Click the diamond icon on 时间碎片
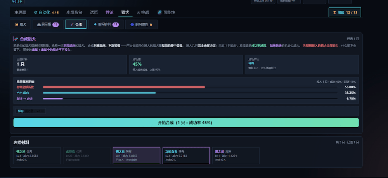This screenshot has height=178, width=388. coord(95,24)
